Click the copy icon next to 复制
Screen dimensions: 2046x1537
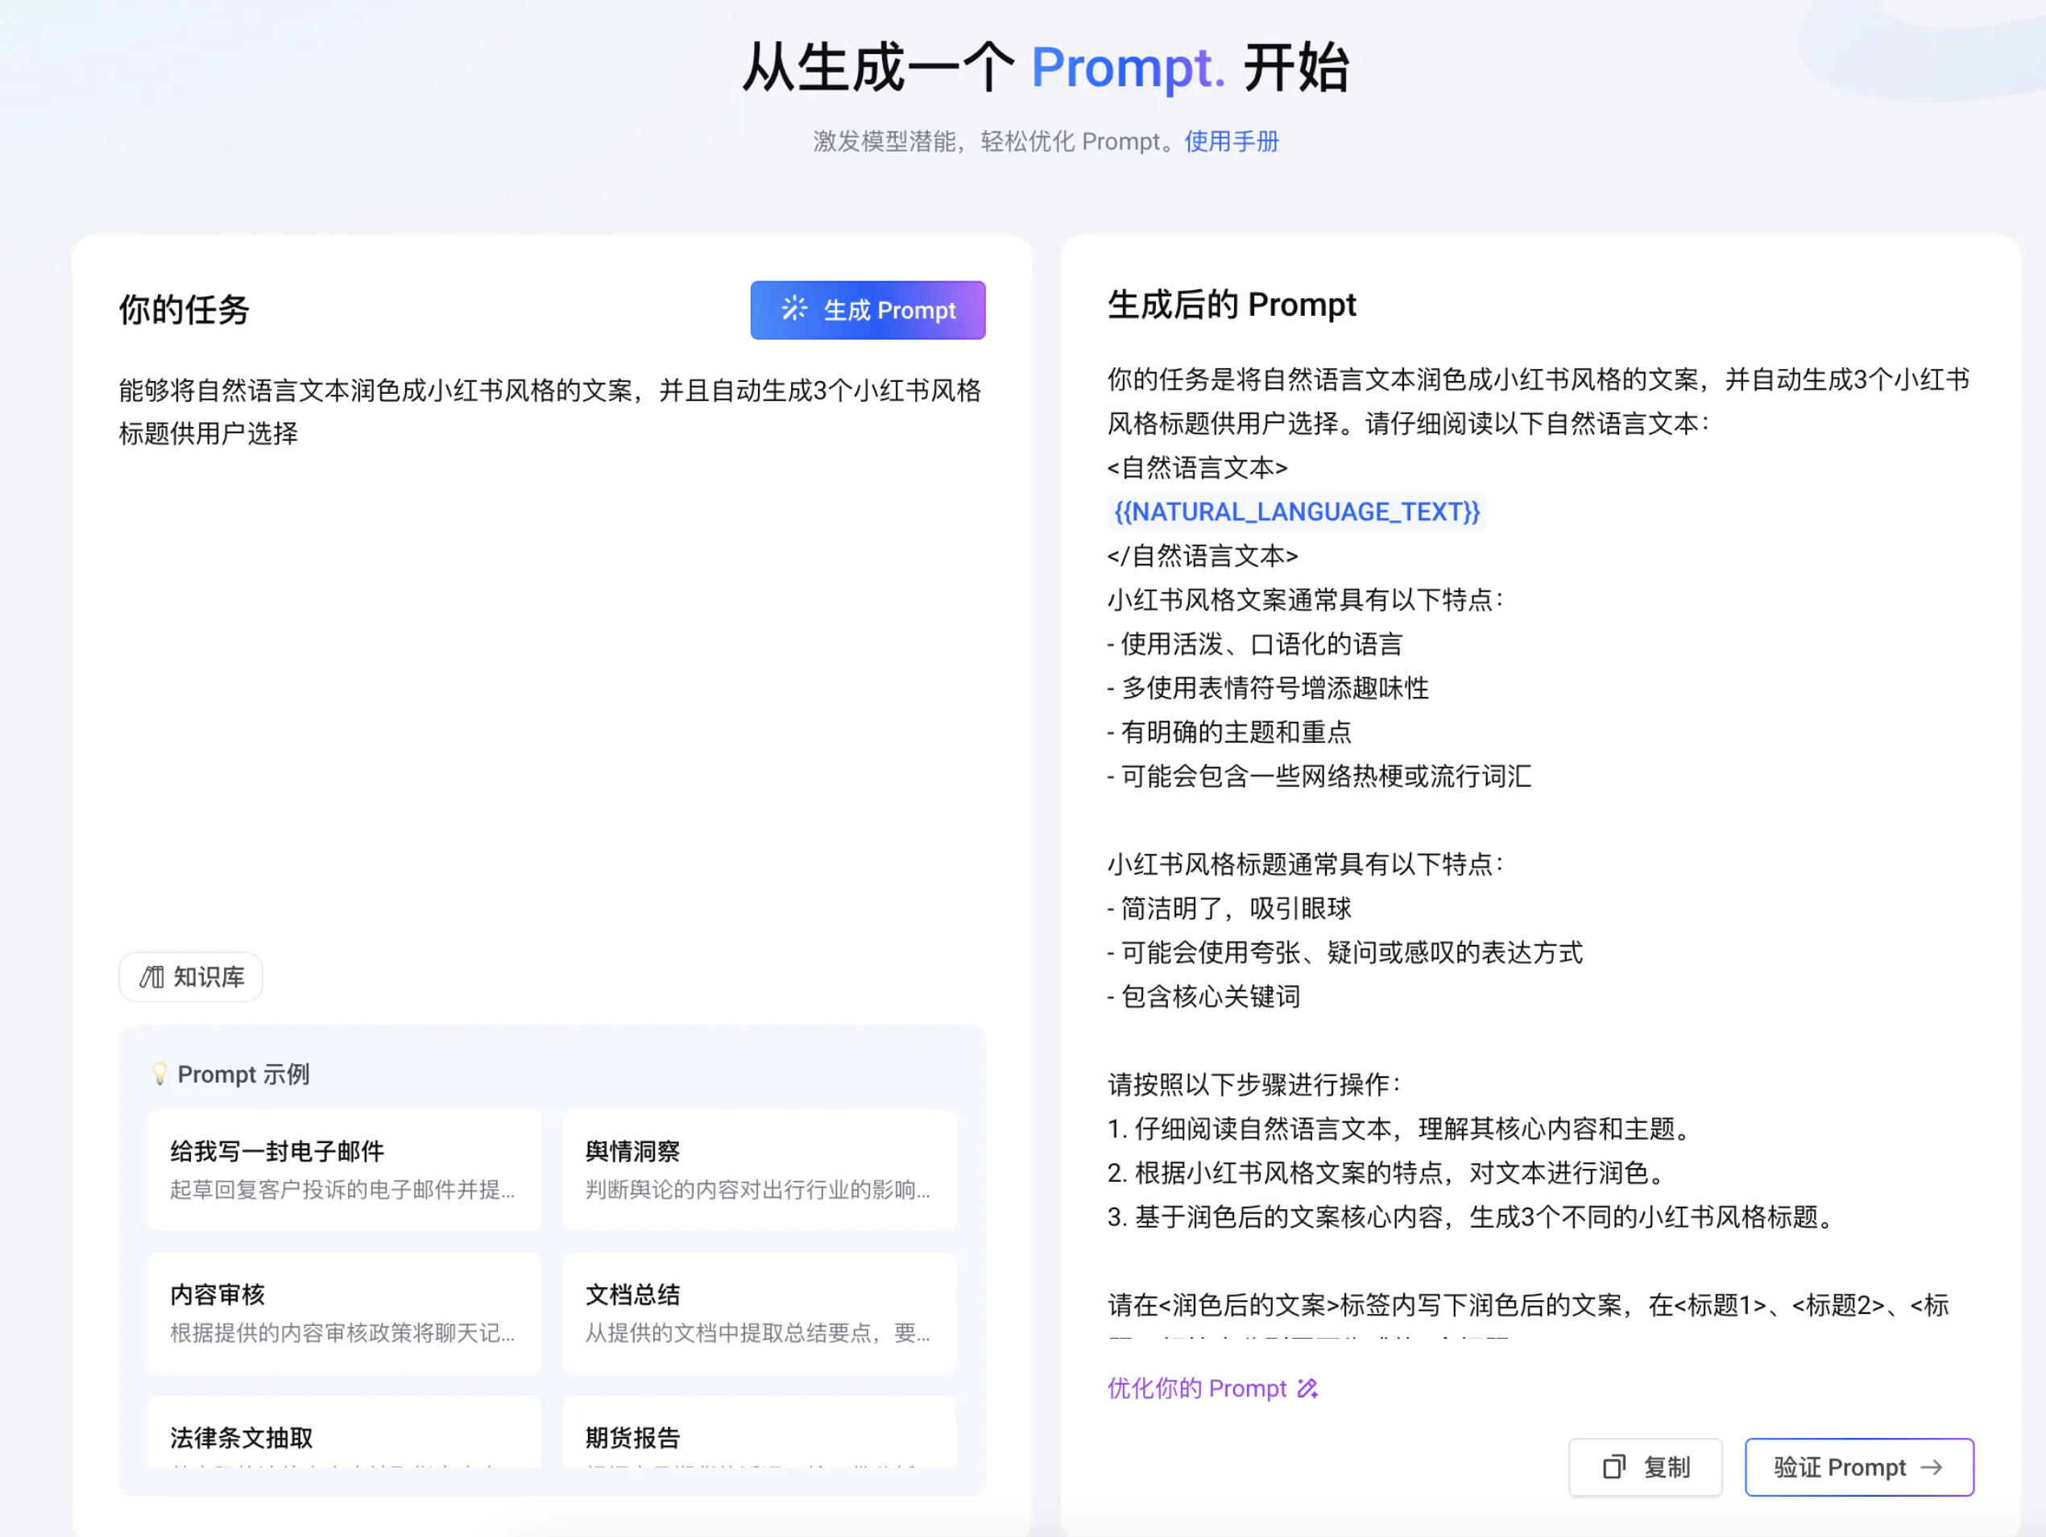(1613, 1467)
